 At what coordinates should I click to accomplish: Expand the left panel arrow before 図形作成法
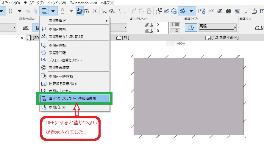tap(15, 27)
